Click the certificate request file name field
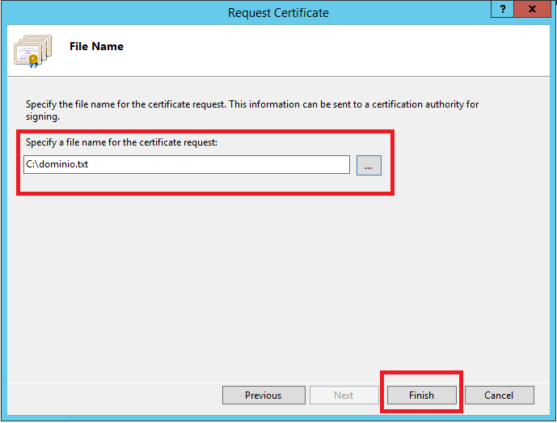 click(186, 165)
